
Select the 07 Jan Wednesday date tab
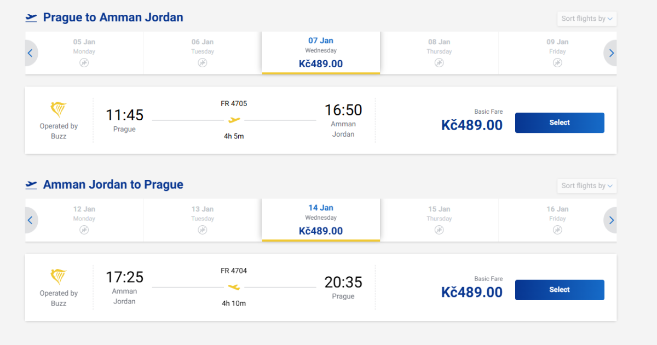tap(321, 52)
